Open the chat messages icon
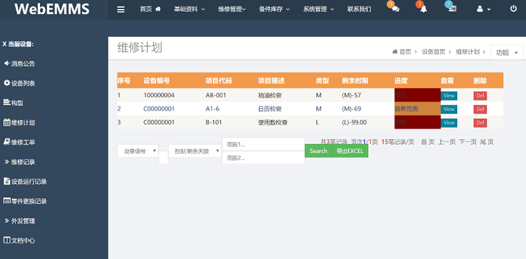The image size is (526, 259). 395,9
